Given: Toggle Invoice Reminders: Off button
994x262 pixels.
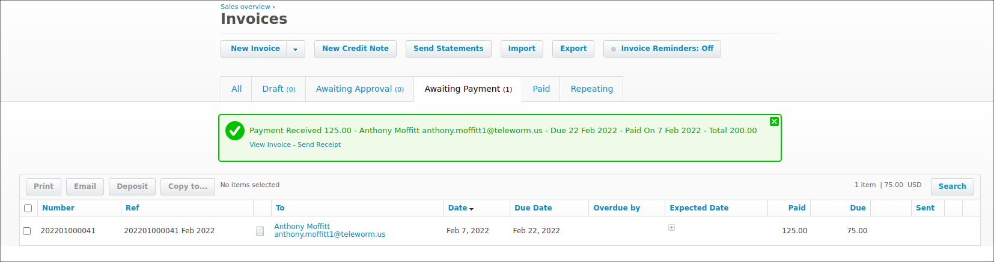Looking at the screenshot, I should (662, 49).
